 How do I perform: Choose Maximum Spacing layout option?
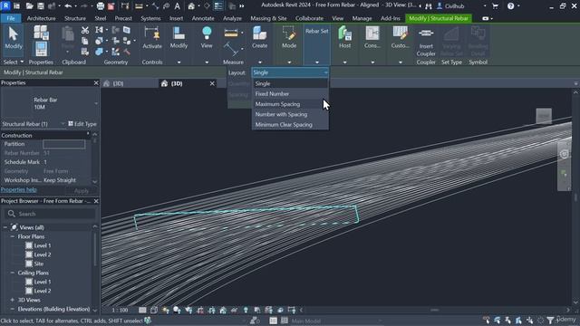290,104
